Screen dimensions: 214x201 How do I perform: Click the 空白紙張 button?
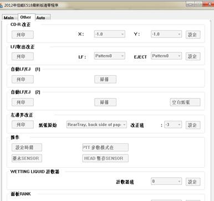(185, 102)
